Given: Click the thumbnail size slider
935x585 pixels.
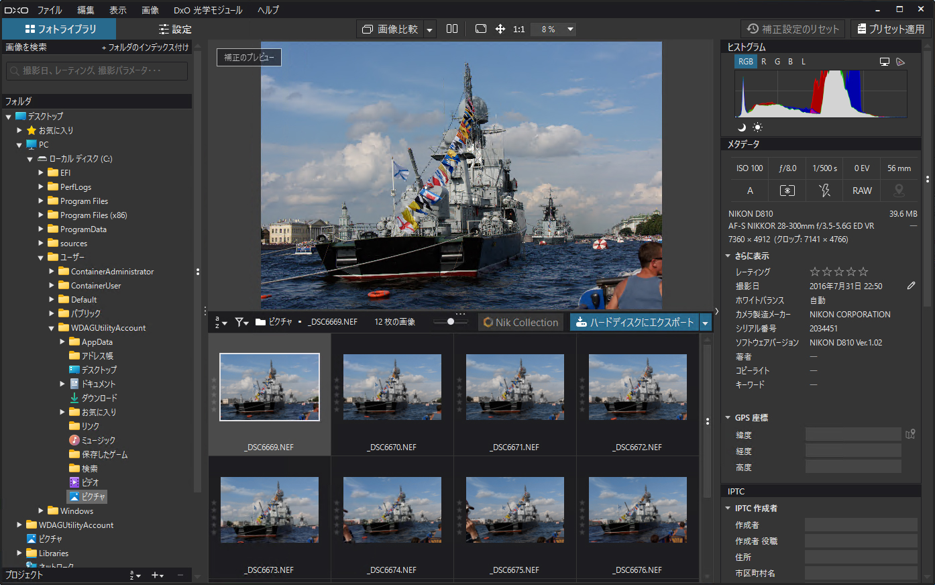Looking at the screenshot, I should tap(451, 322).
